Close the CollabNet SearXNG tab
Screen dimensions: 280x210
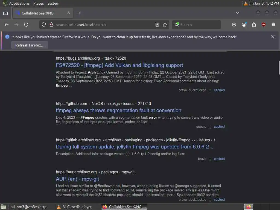pyautogui.click(x=69, y=13)
